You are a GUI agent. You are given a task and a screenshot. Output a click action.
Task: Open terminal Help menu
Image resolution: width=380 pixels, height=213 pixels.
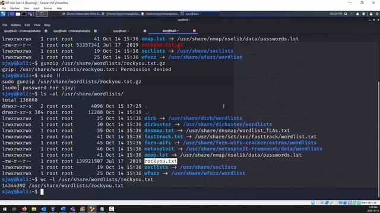pos(47,25)
